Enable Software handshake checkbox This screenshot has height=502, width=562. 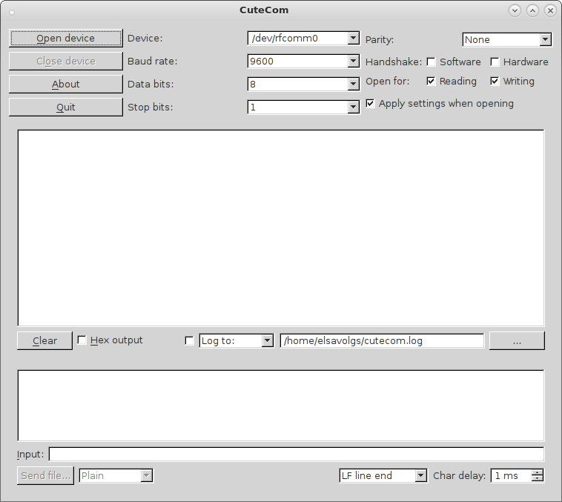tap(432, 62)
